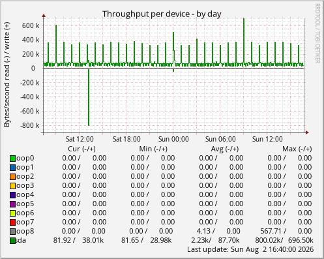
Task: Click the Sun 06:00 time axis label
Action: (220, 139)
